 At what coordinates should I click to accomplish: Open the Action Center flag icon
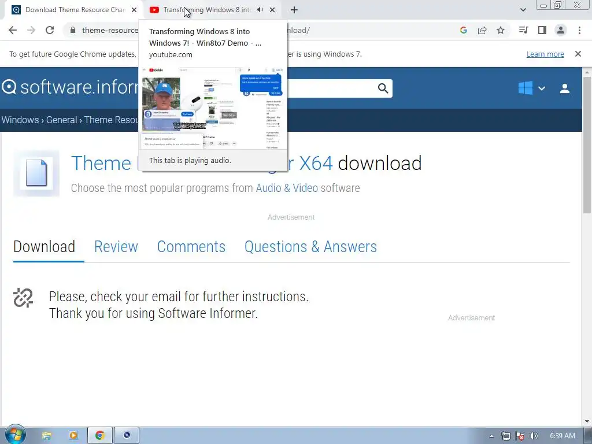[520, 436]
